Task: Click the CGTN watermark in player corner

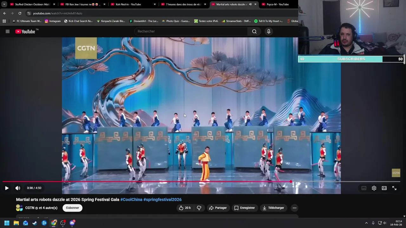Action: pos(396,173)
